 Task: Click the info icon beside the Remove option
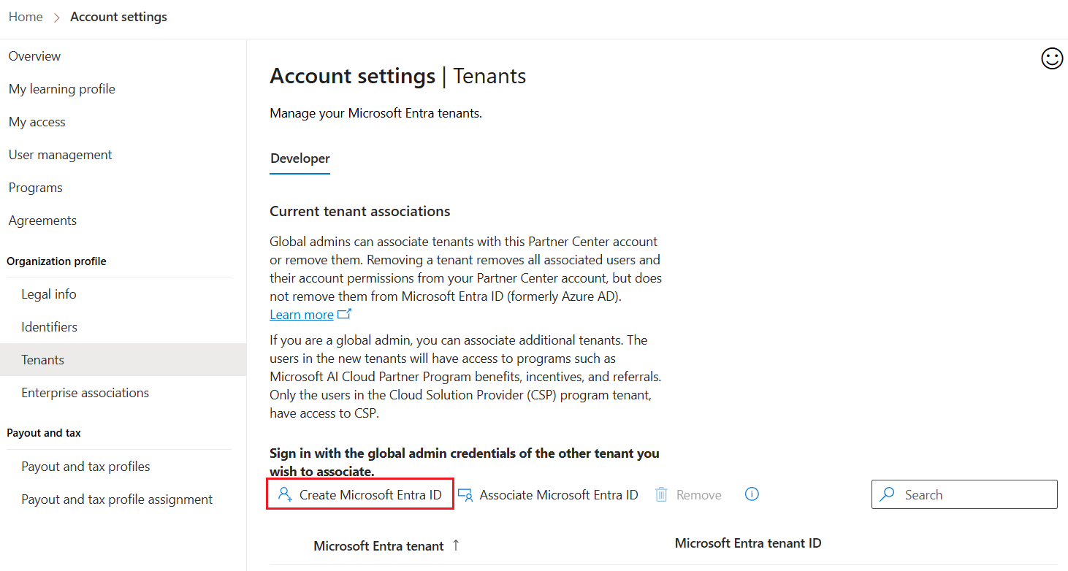(752, 494)
